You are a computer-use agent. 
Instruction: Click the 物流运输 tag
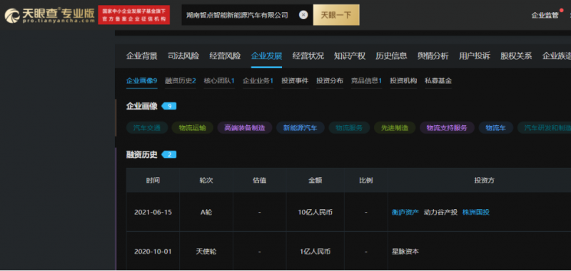192,128
